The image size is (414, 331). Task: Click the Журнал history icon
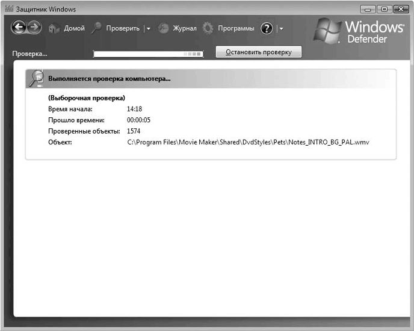point(163,28)
